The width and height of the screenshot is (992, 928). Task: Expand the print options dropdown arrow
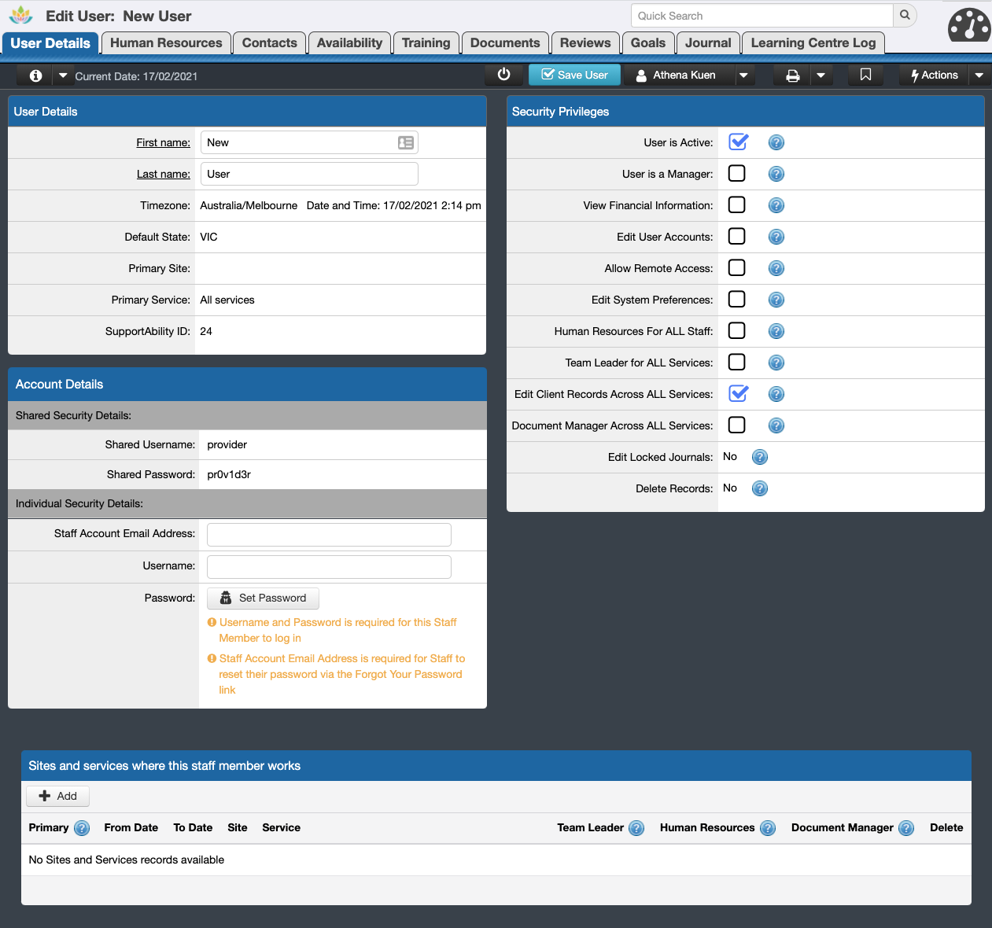tap(821, 75)
